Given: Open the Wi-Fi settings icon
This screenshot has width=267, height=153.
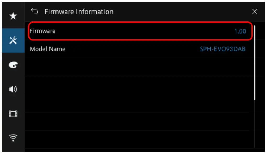Looking at the screenshot, I should coord(13,138).
